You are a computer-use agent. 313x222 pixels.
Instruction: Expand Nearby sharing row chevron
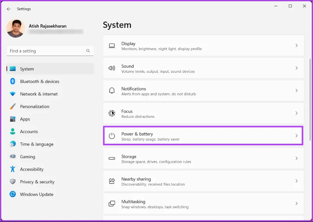[x=297, y=181]
